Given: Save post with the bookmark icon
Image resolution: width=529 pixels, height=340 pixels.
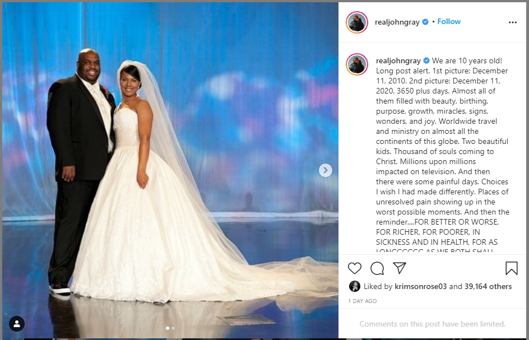Looking at the screenshot, I should pos(512,268).
